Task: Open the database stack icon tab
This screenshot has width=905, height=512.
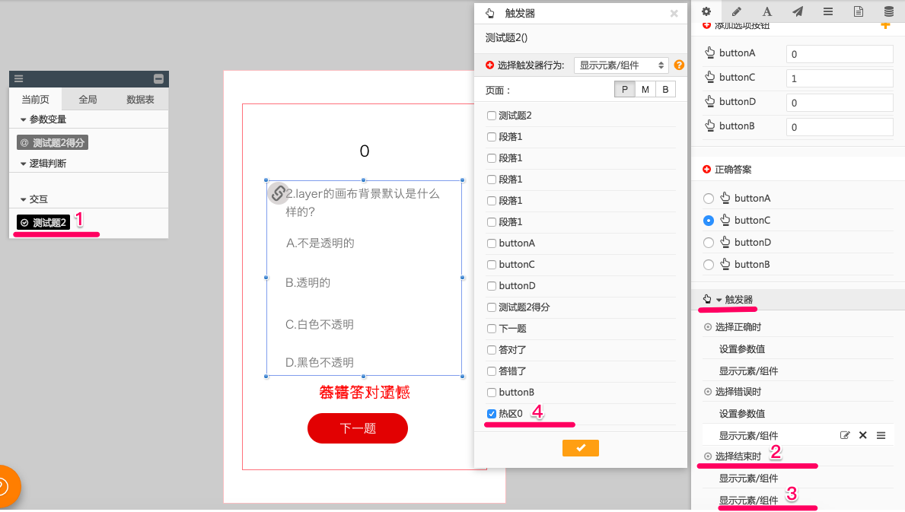Action: point(888,11)
